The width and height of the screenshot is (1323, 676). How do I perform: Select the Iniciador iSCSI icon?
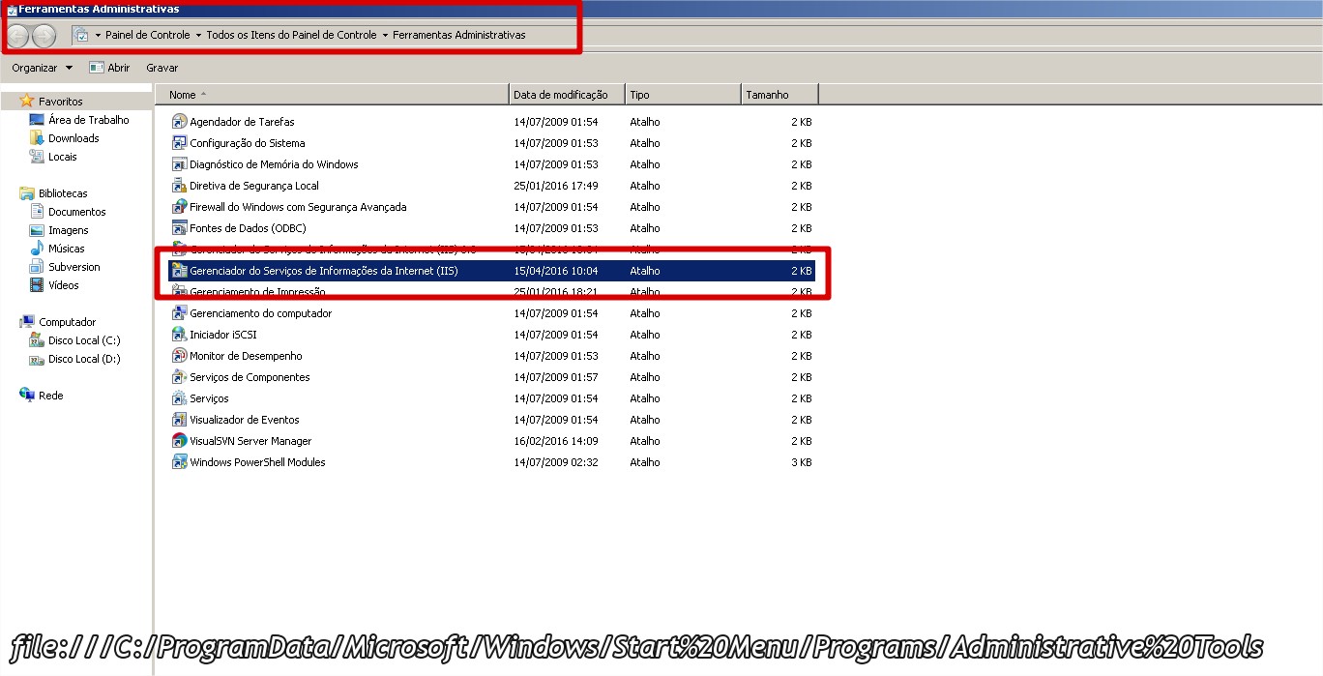click(x=179, y=335)
